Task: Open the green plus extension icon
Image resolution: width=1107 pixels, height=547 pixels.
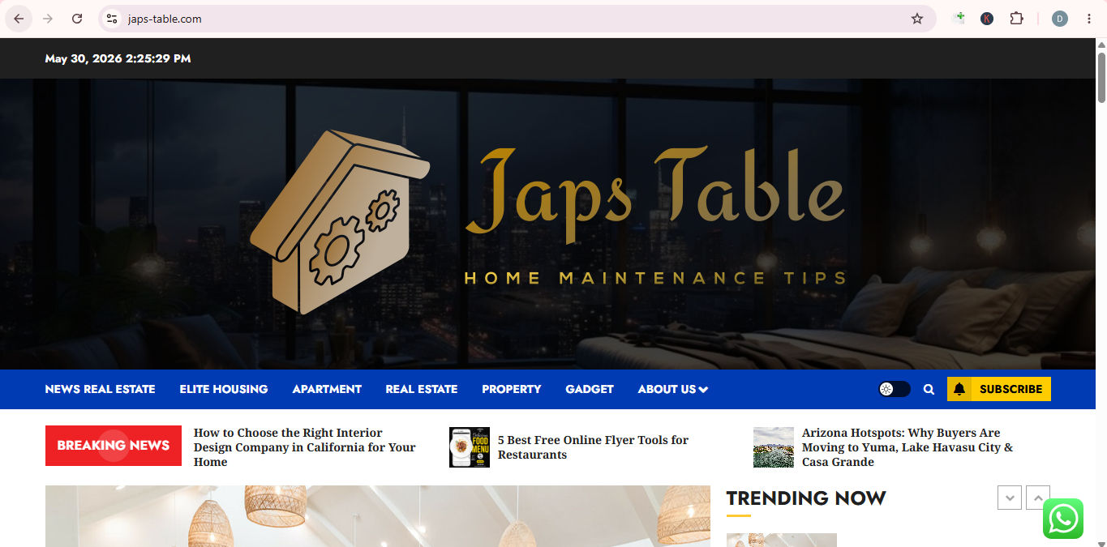Action: (959, 18)
